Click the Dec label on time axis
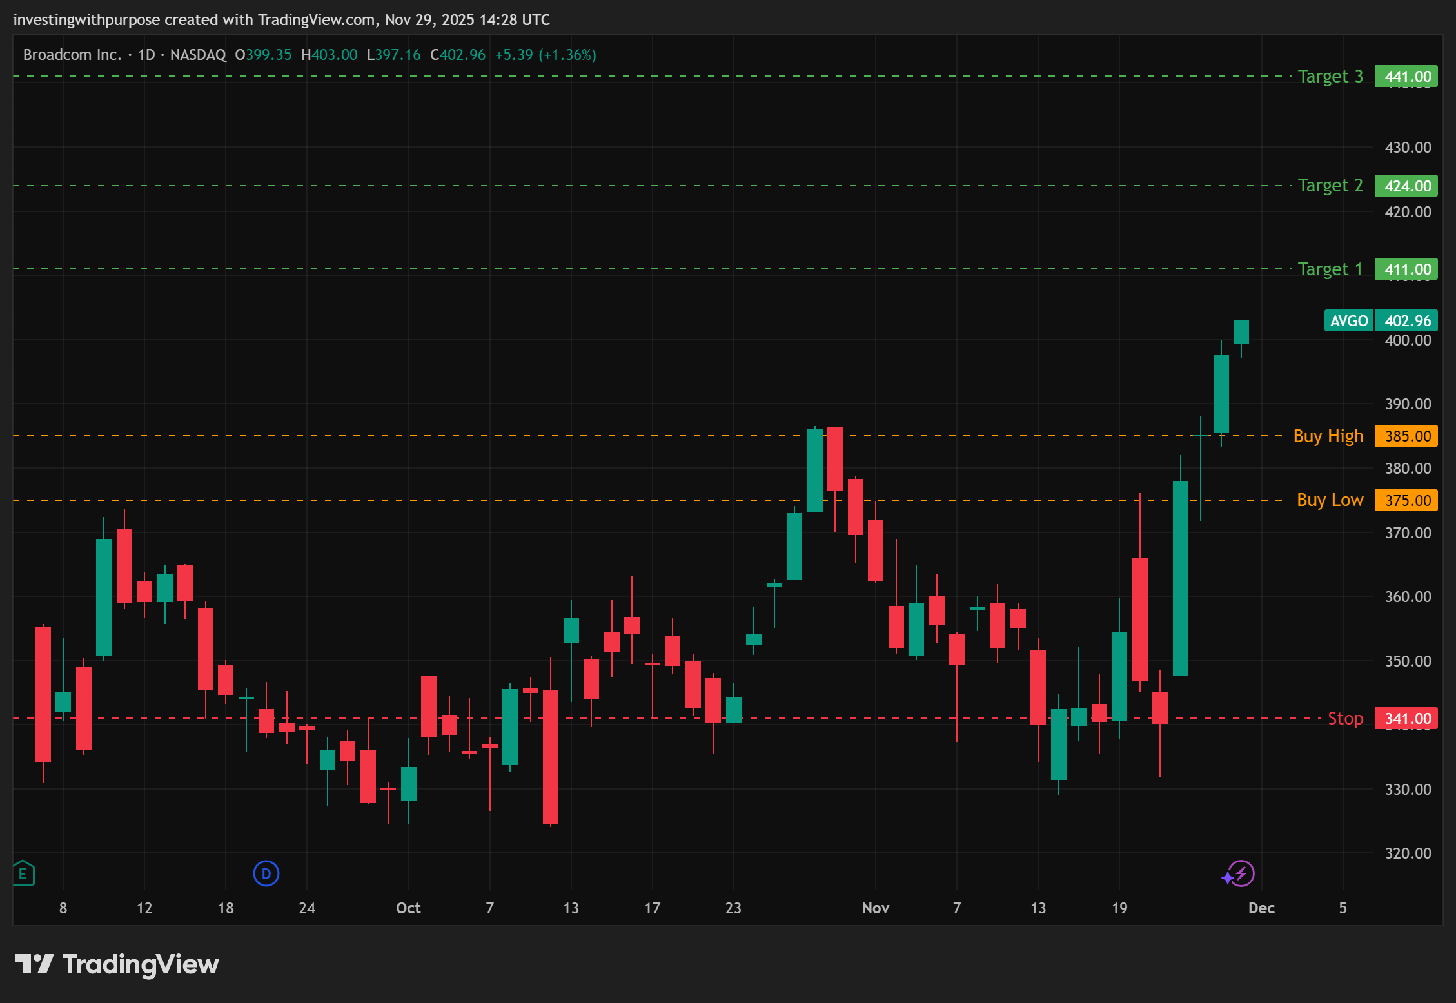The height and width of the screenshot is (1003, 1456). click(x=1261, y=908)
